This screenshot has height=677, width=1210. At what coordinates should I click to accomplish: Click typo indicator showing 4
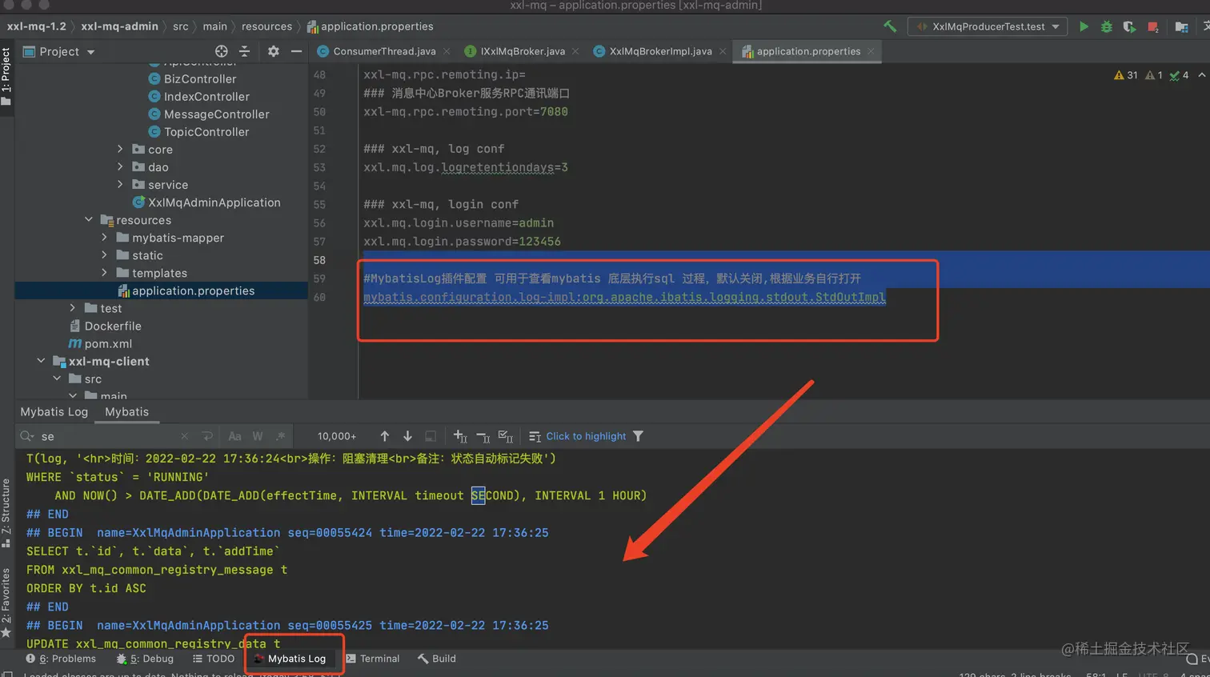pos(1179,75)
